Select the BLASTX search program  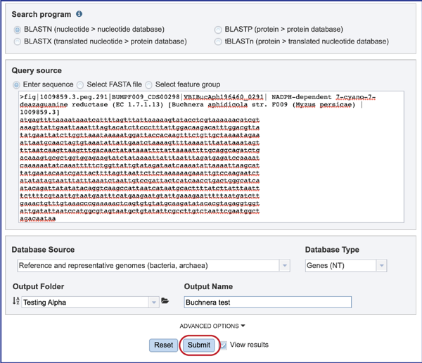coord(17,42)
